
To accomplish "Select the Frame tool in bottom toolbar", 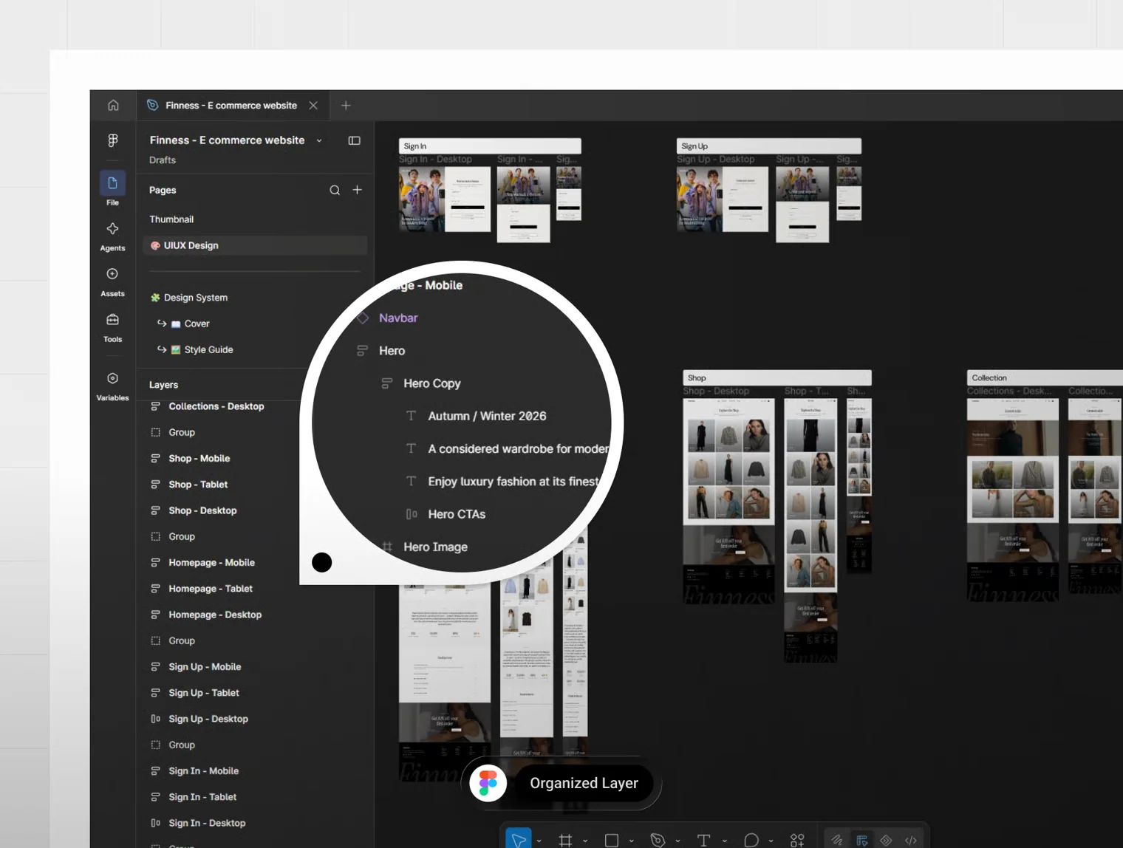I will click(x=565, y=840).
